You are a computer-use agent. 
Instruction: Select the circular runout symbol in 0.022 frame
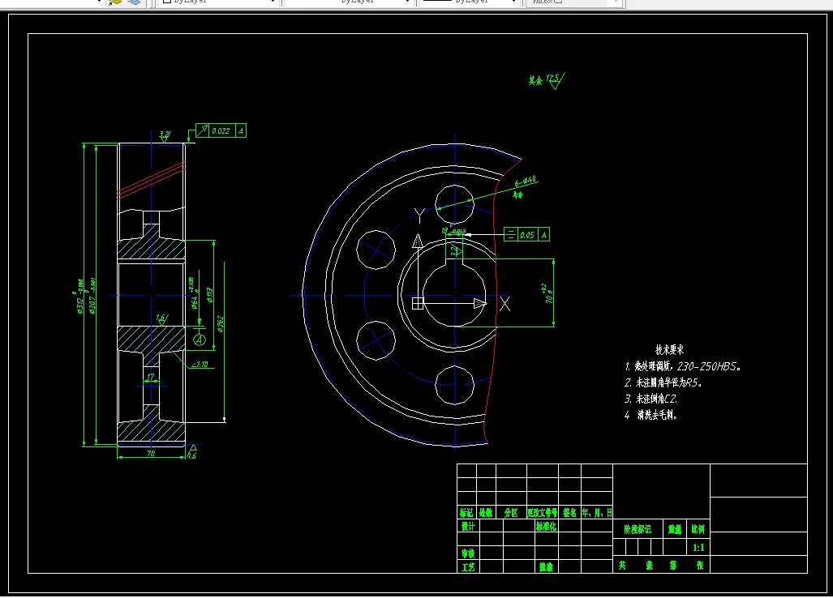click(x=203, y=130)
